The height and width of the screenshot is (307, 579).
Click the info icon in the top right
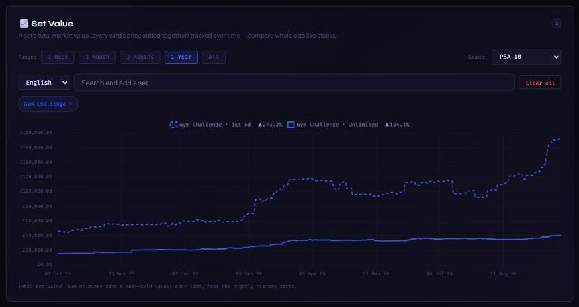coord(556,24)
